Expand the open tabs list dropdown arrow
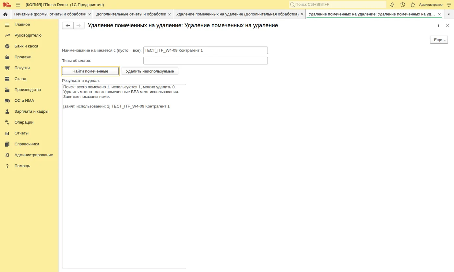 [449, 14]
